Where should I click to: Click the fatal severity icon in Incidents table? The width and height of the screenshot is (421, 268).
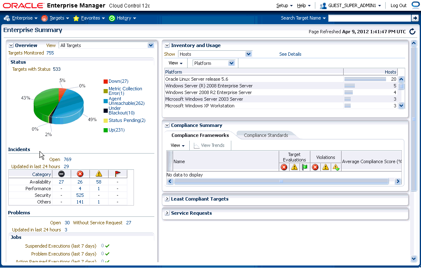[x=61, y=174]
